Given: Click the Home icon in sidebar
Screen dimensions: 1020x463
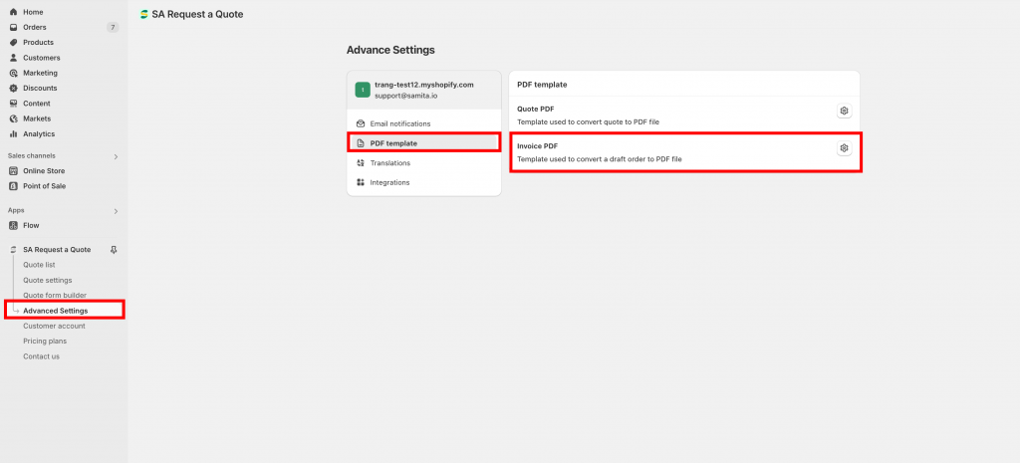Looking at the screenshot, I should pyautogui.click(x=13, y=12).
